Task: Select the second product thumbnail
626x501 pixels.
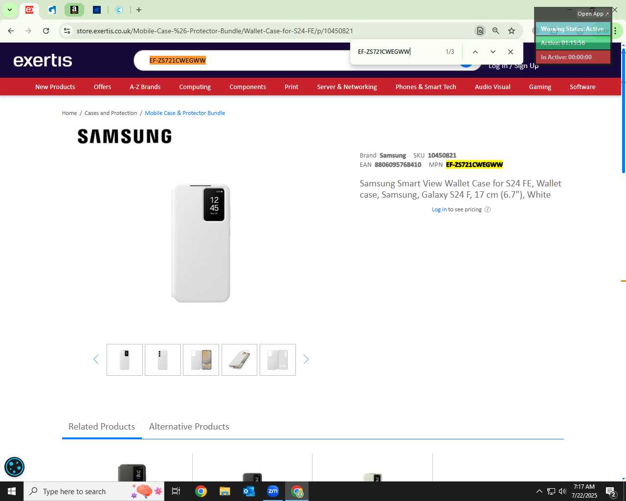Action: click(x=163, y=360)
